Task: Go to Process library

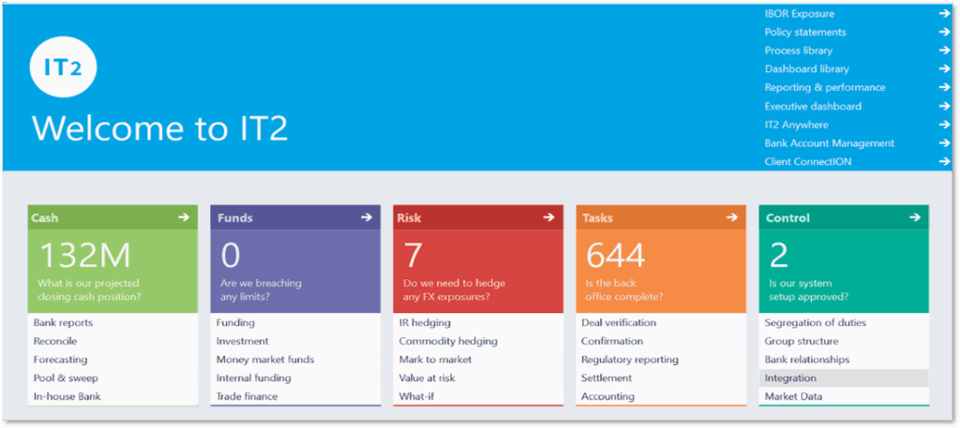Action: 799,51
